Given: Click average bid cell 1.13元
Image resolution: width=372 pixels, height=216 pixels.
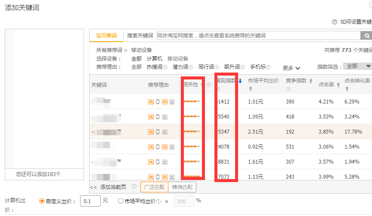Looking at the screenshot, I should [x=255, y=177].
